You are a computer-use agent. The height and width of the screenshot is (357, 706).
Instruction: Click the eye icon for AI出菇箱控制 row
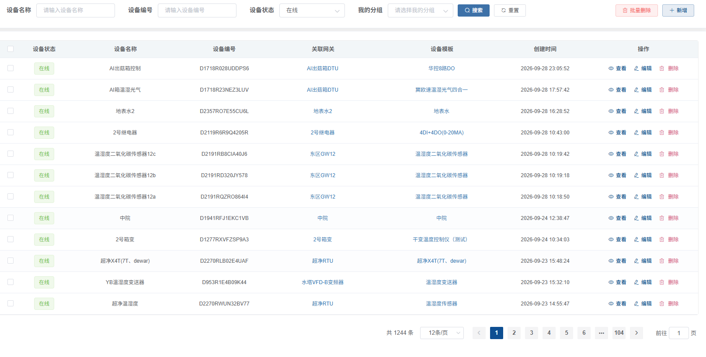(x=611, y=69)
